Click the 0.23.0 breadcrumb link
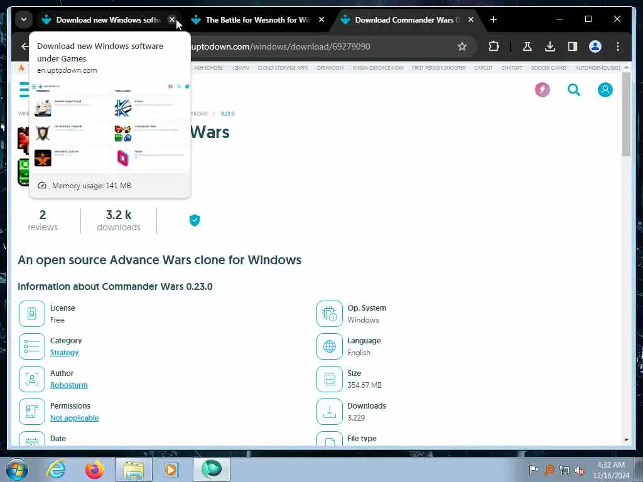The width and height of the screenshot is (643, 482). [227, 114]
